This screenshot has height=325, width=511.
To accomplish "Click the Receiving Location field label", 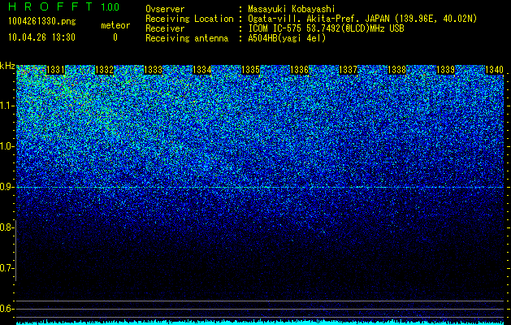I will click(189, 19).
